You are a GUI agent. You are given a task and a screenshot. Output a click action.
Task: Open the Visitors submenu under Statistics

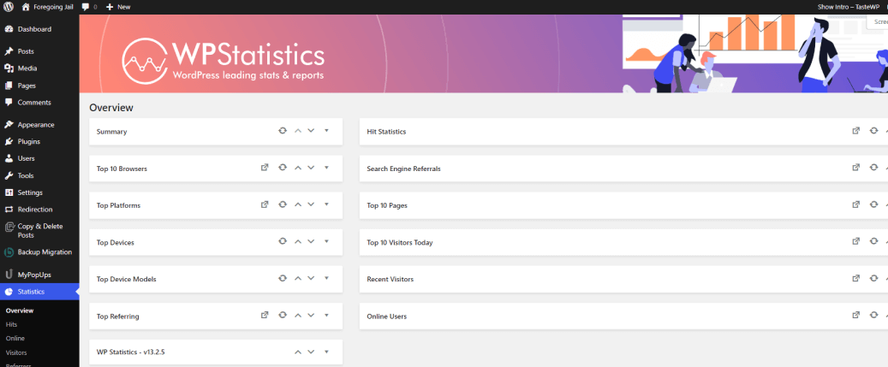tap(16, 352)
